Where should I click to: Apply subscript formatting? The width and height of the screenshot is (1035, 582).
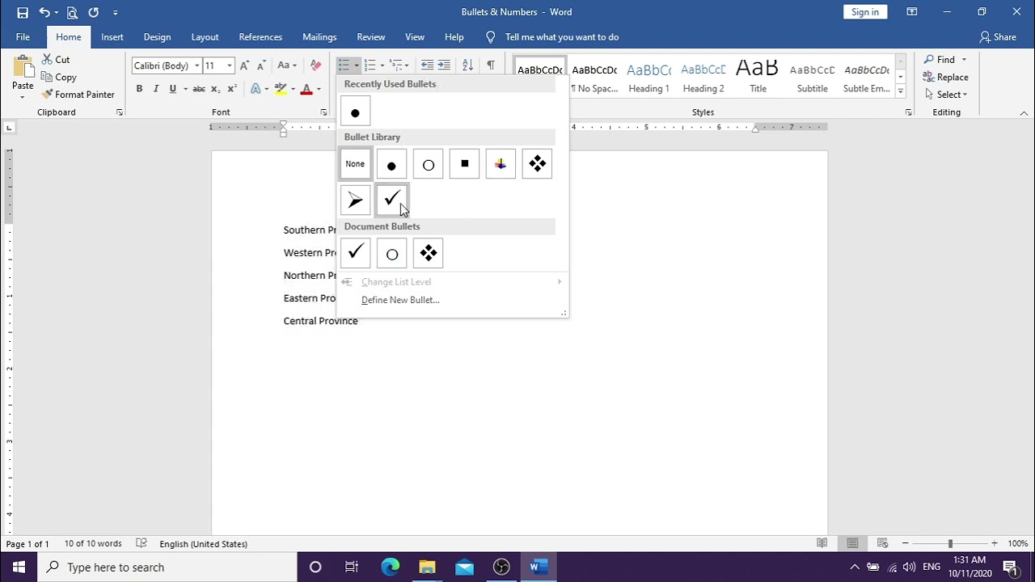tap(216, 89)
